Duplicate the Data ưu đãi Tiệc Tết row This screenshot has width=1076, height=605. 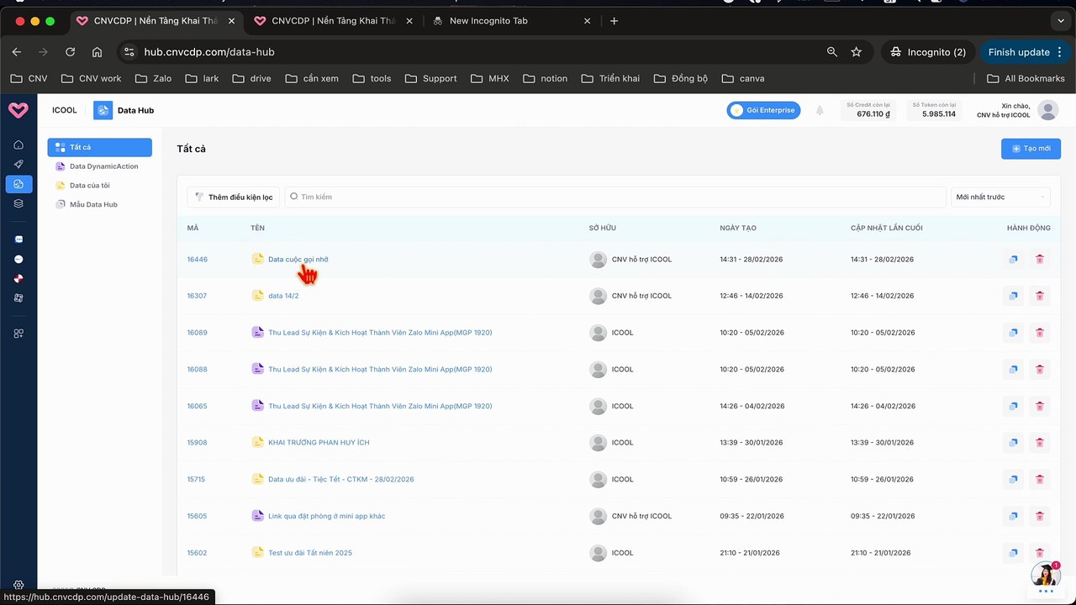1013,479
